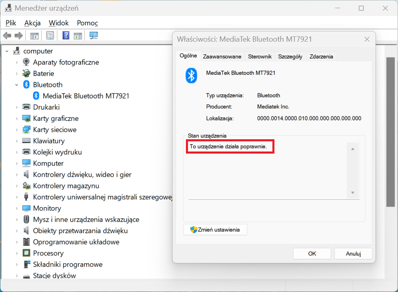This screenshot has width=398, height=292.
Task: Collapse the Bluetooth tree node
Action: (x=17, y=85)
